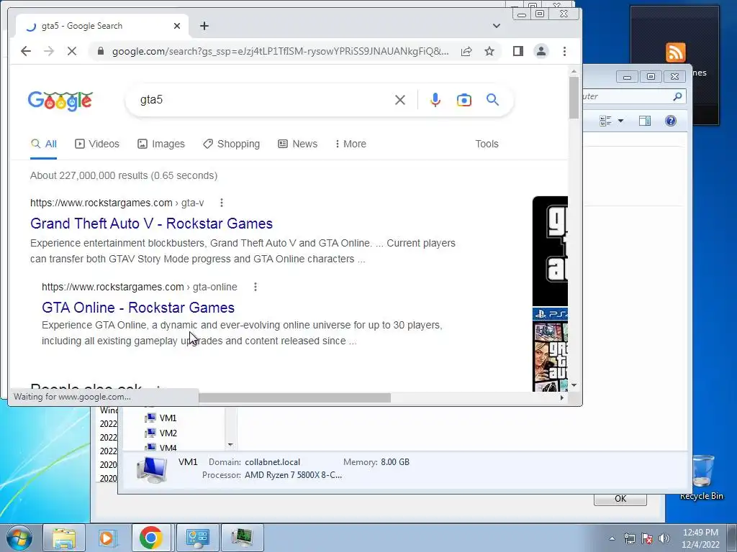This screenshot has width=737, height=552.
Task: Close the gta5 Google Search tab
Action: 177,26
